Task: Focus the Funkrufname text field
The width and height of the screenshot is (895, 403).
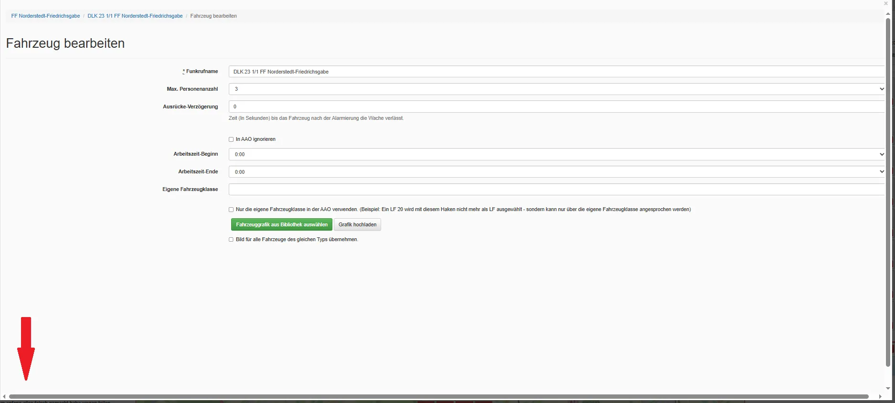Action: pos(556,72)
